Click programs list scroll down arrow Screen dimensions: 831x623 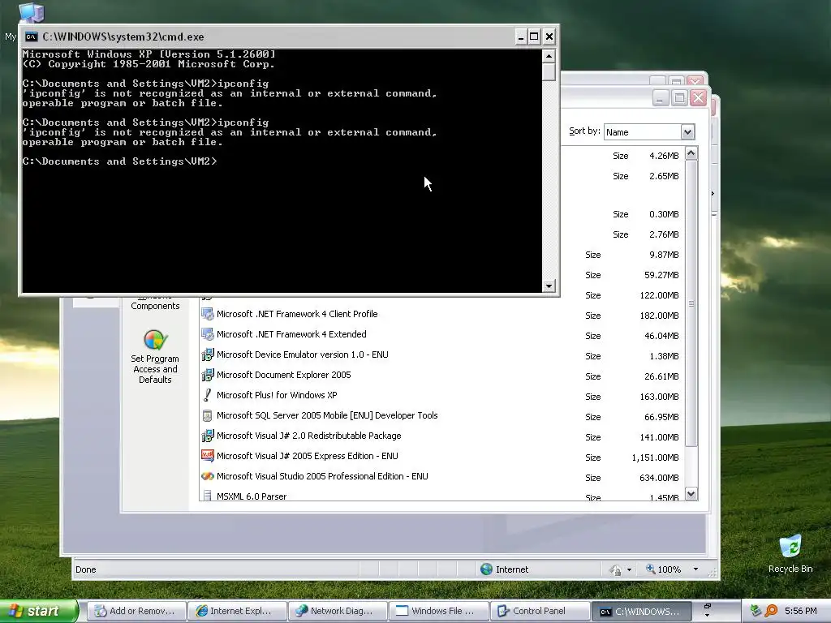click(x=691, y=494)
